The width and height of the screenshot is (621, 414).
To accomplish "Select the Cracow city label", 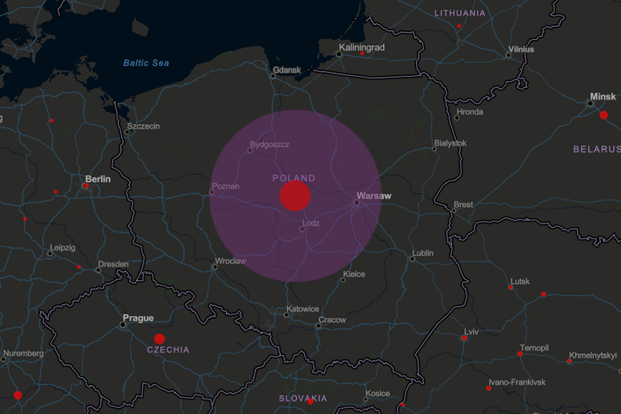I will 333,320.
